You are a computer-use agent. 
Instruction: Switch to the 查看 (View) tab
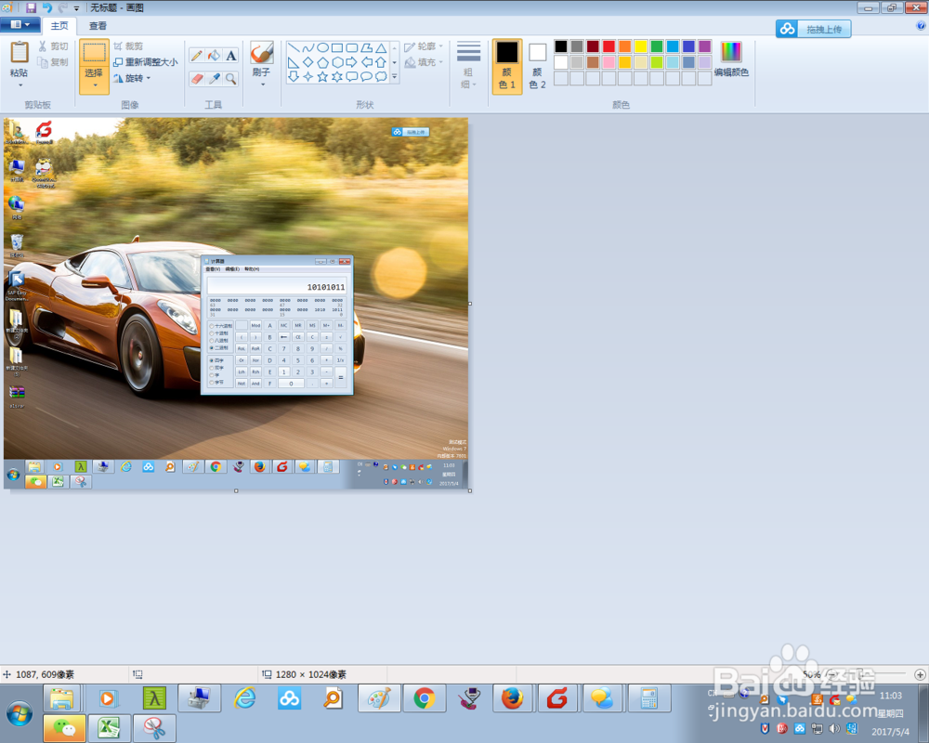pyautogui.click(x=98, y=25)
